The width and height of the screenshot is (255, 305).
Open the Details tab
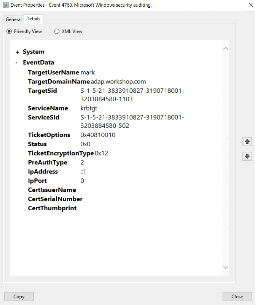pos(33,19)
